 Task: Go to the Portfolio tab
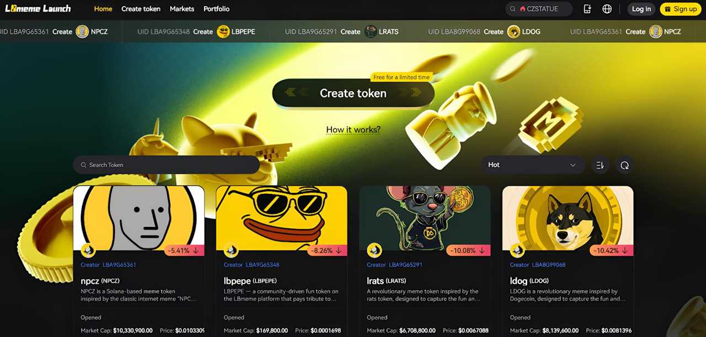pyautogui.click(x=216, y=9)
